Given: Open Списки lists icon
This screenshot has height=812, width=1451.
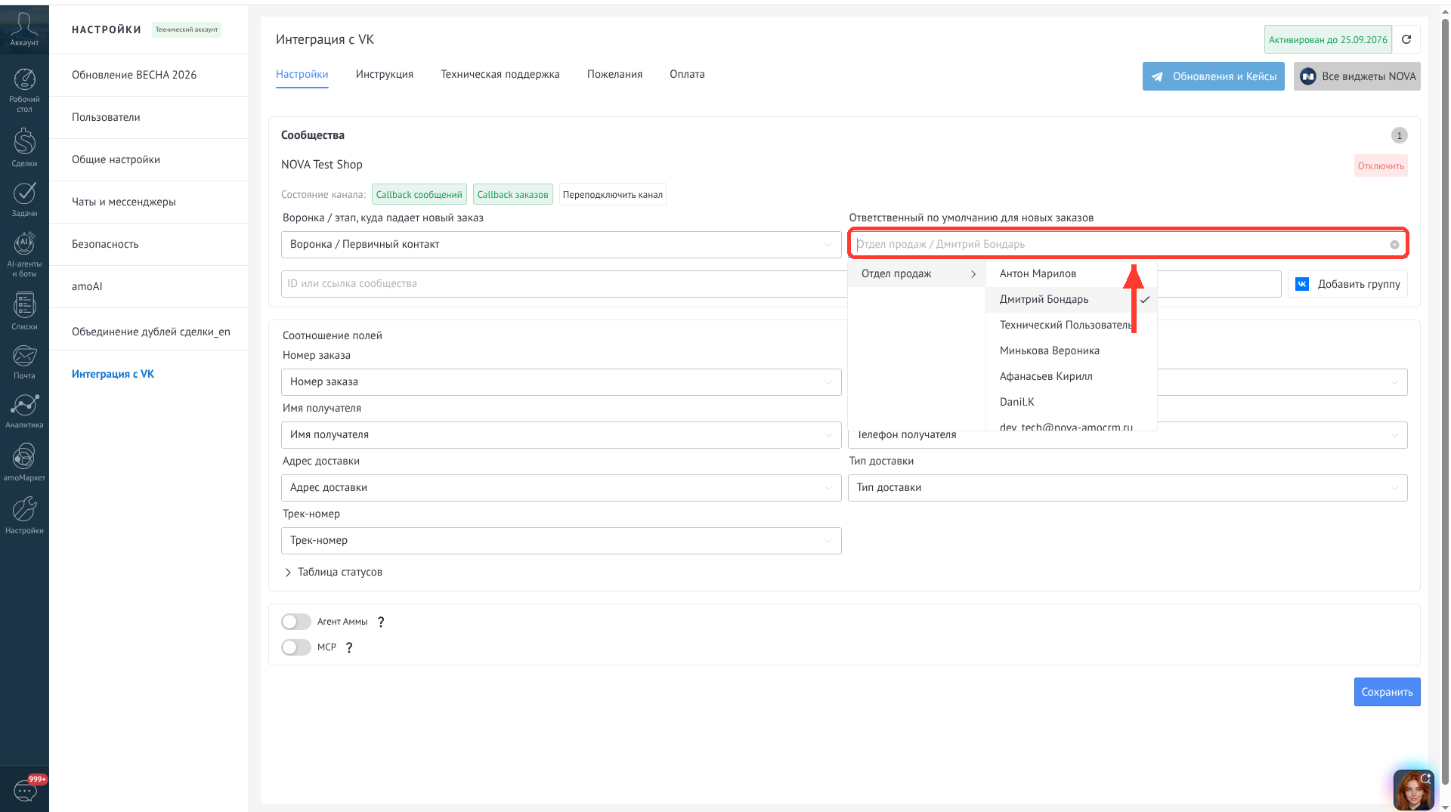Looking at the screenshot, I should 24,311.
